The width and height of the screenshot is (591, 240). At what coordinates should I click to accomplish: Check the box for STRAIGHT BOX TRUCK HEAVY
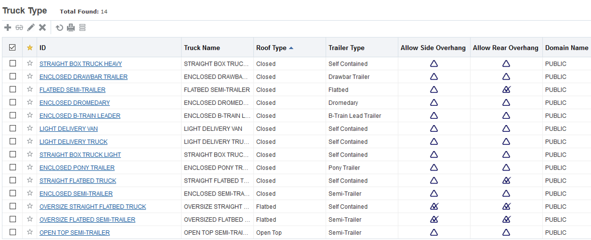coord(13,64)
